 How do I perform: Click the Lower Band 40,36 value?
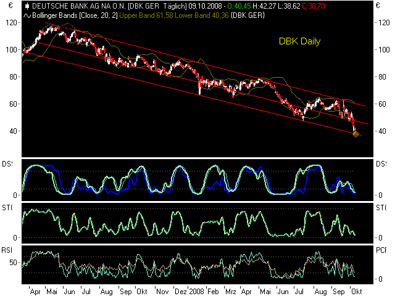(202, 15)
